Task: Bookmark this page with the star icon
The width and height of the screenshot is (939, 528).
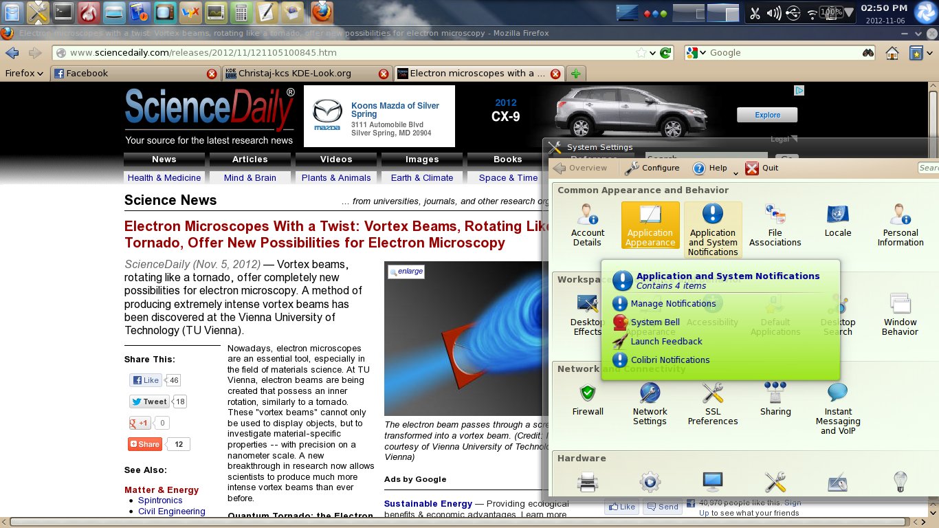Action: click(x=641, y=53)
